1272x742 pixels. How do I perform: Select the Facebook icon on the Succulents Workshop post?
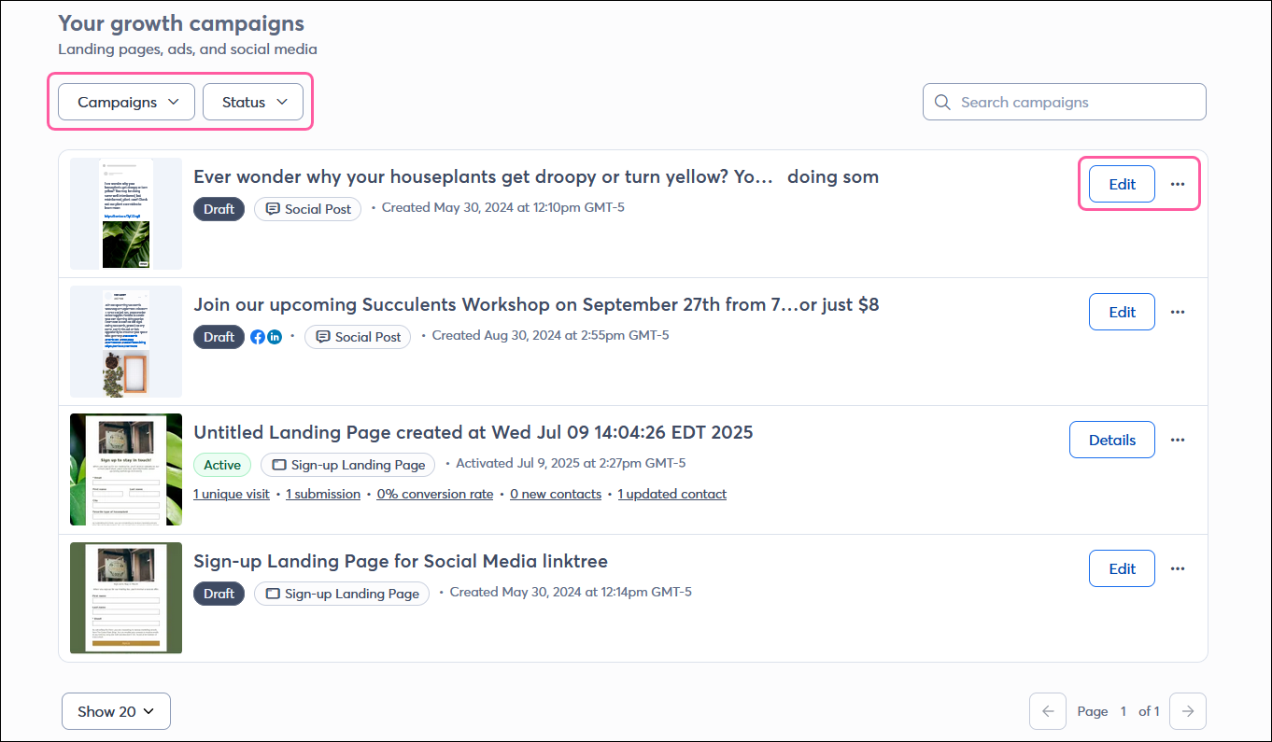pyautogui.click(x=257, y=337)
